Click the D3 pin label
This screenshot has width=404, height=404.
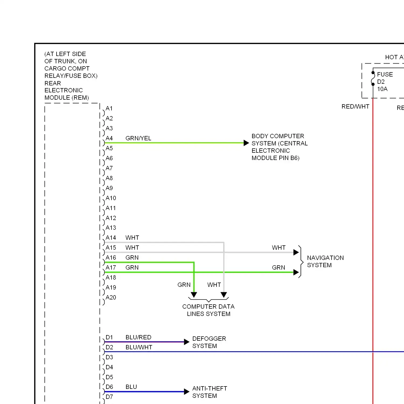pos(109,357)
